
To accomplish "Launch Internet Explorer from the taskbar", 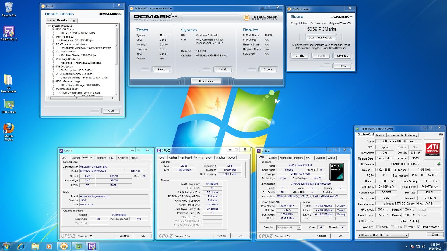I will tap(21, 246).
